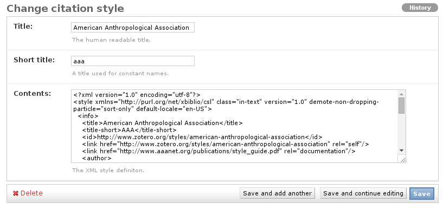Click inside the Contents XML textarea
443x209 pixels.
pos(234,126)
